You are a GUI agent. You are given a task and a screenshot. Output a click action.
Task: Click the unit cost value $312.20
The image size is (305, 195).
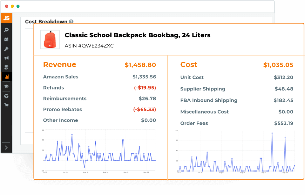click(283, 77)
